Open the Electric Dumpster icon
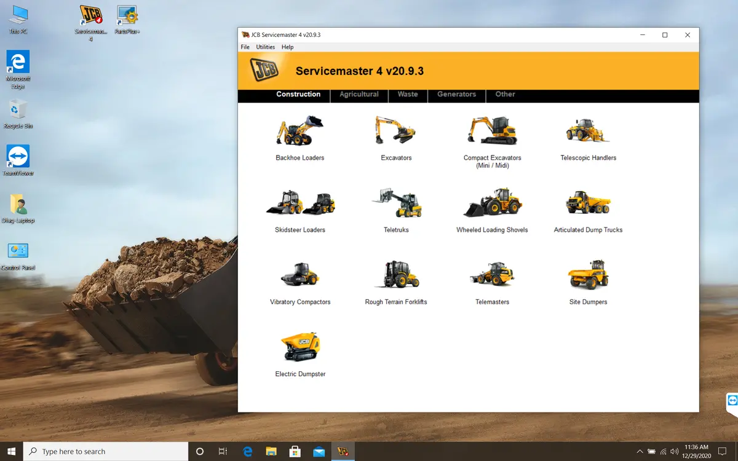The image size is (738, 461). tap(300, 347)
